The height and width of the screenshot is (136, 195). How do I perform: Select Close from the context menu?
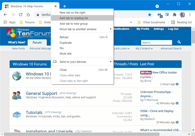tap(82, 70)
